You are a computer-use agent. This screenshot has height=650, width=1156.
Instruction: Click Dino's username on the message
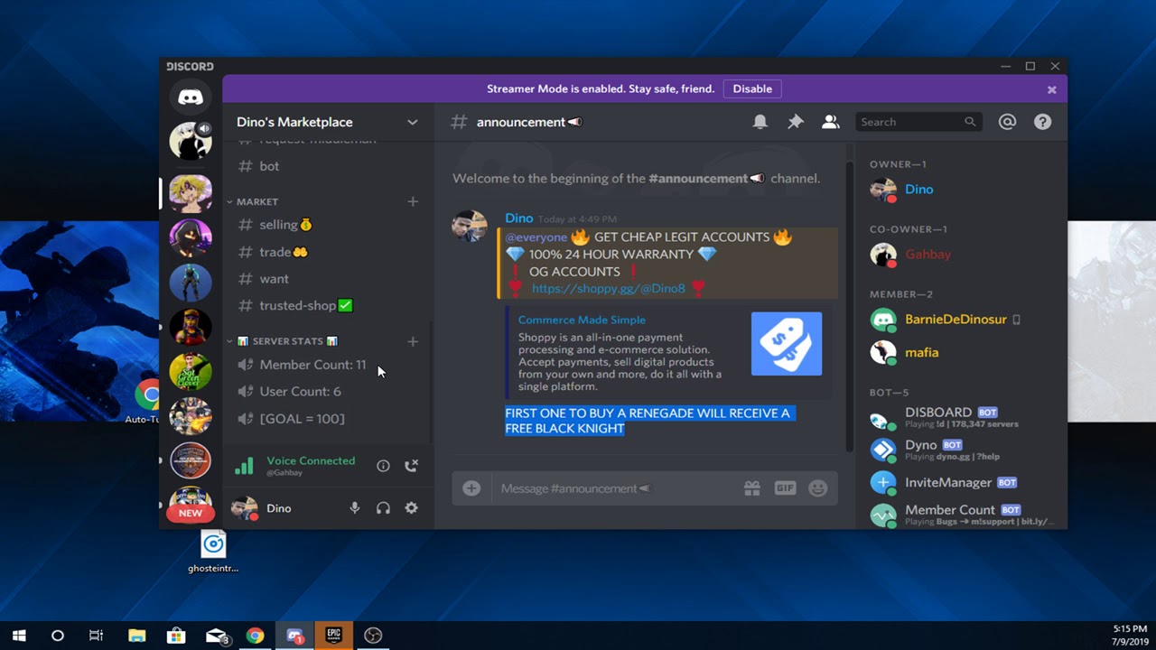point(519,218)
